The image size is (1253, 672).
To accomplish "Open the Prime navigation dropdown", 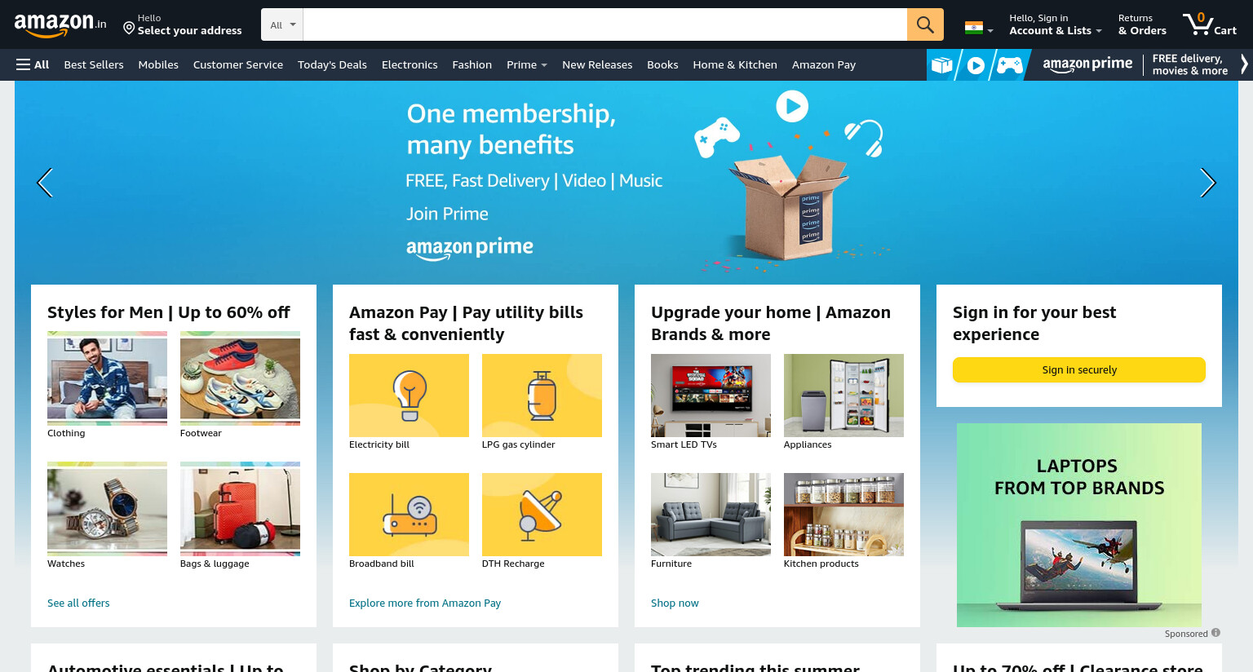I will [x=526, y=64].
